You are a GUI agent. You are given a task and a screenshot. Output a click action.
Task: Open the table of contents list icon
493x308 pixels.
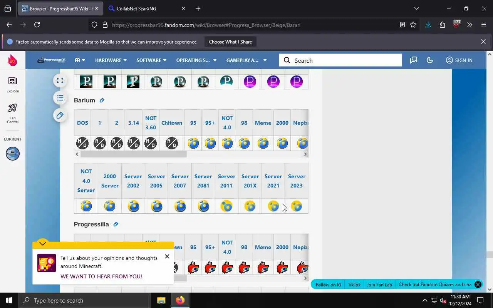pyautogui.click(x=60, y=98)
